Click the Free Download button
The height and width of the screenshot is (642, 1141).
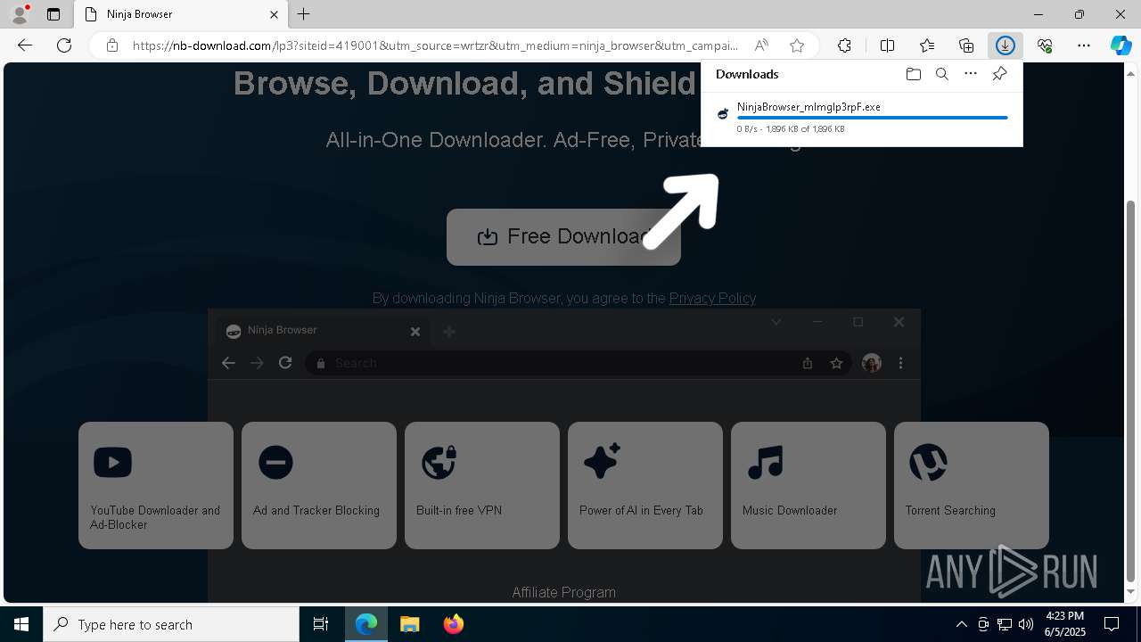point(563,237)
